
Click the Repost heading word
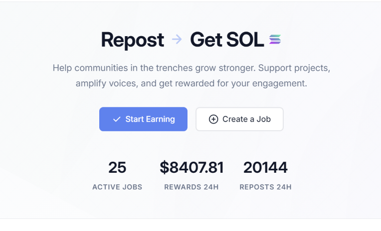132,40
